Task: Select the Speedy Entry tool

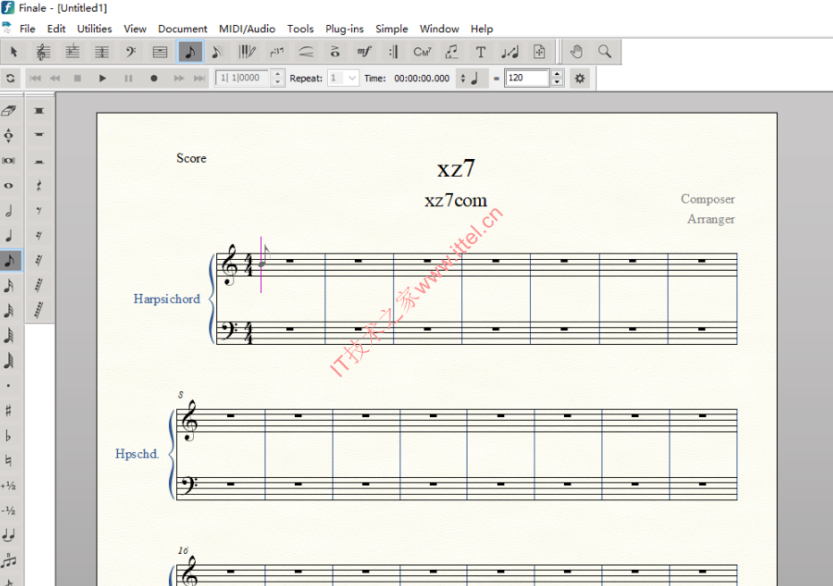Action: click(x=217, y=52)
